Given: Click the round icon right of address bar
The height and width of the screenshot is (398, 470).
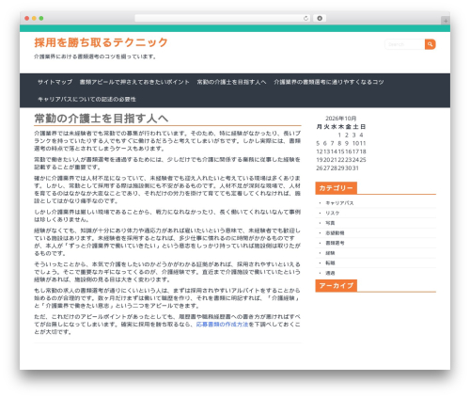Looking at the screenshot, I should pyautogui.click(x=320, y=18).
